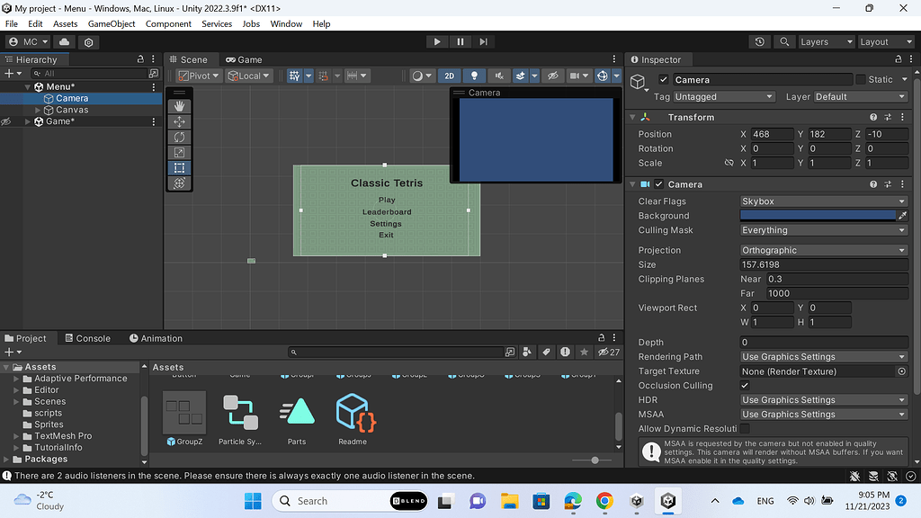Click the camera Background color swatch
Viewport: 921px width, 518px height.
[818, 216]
